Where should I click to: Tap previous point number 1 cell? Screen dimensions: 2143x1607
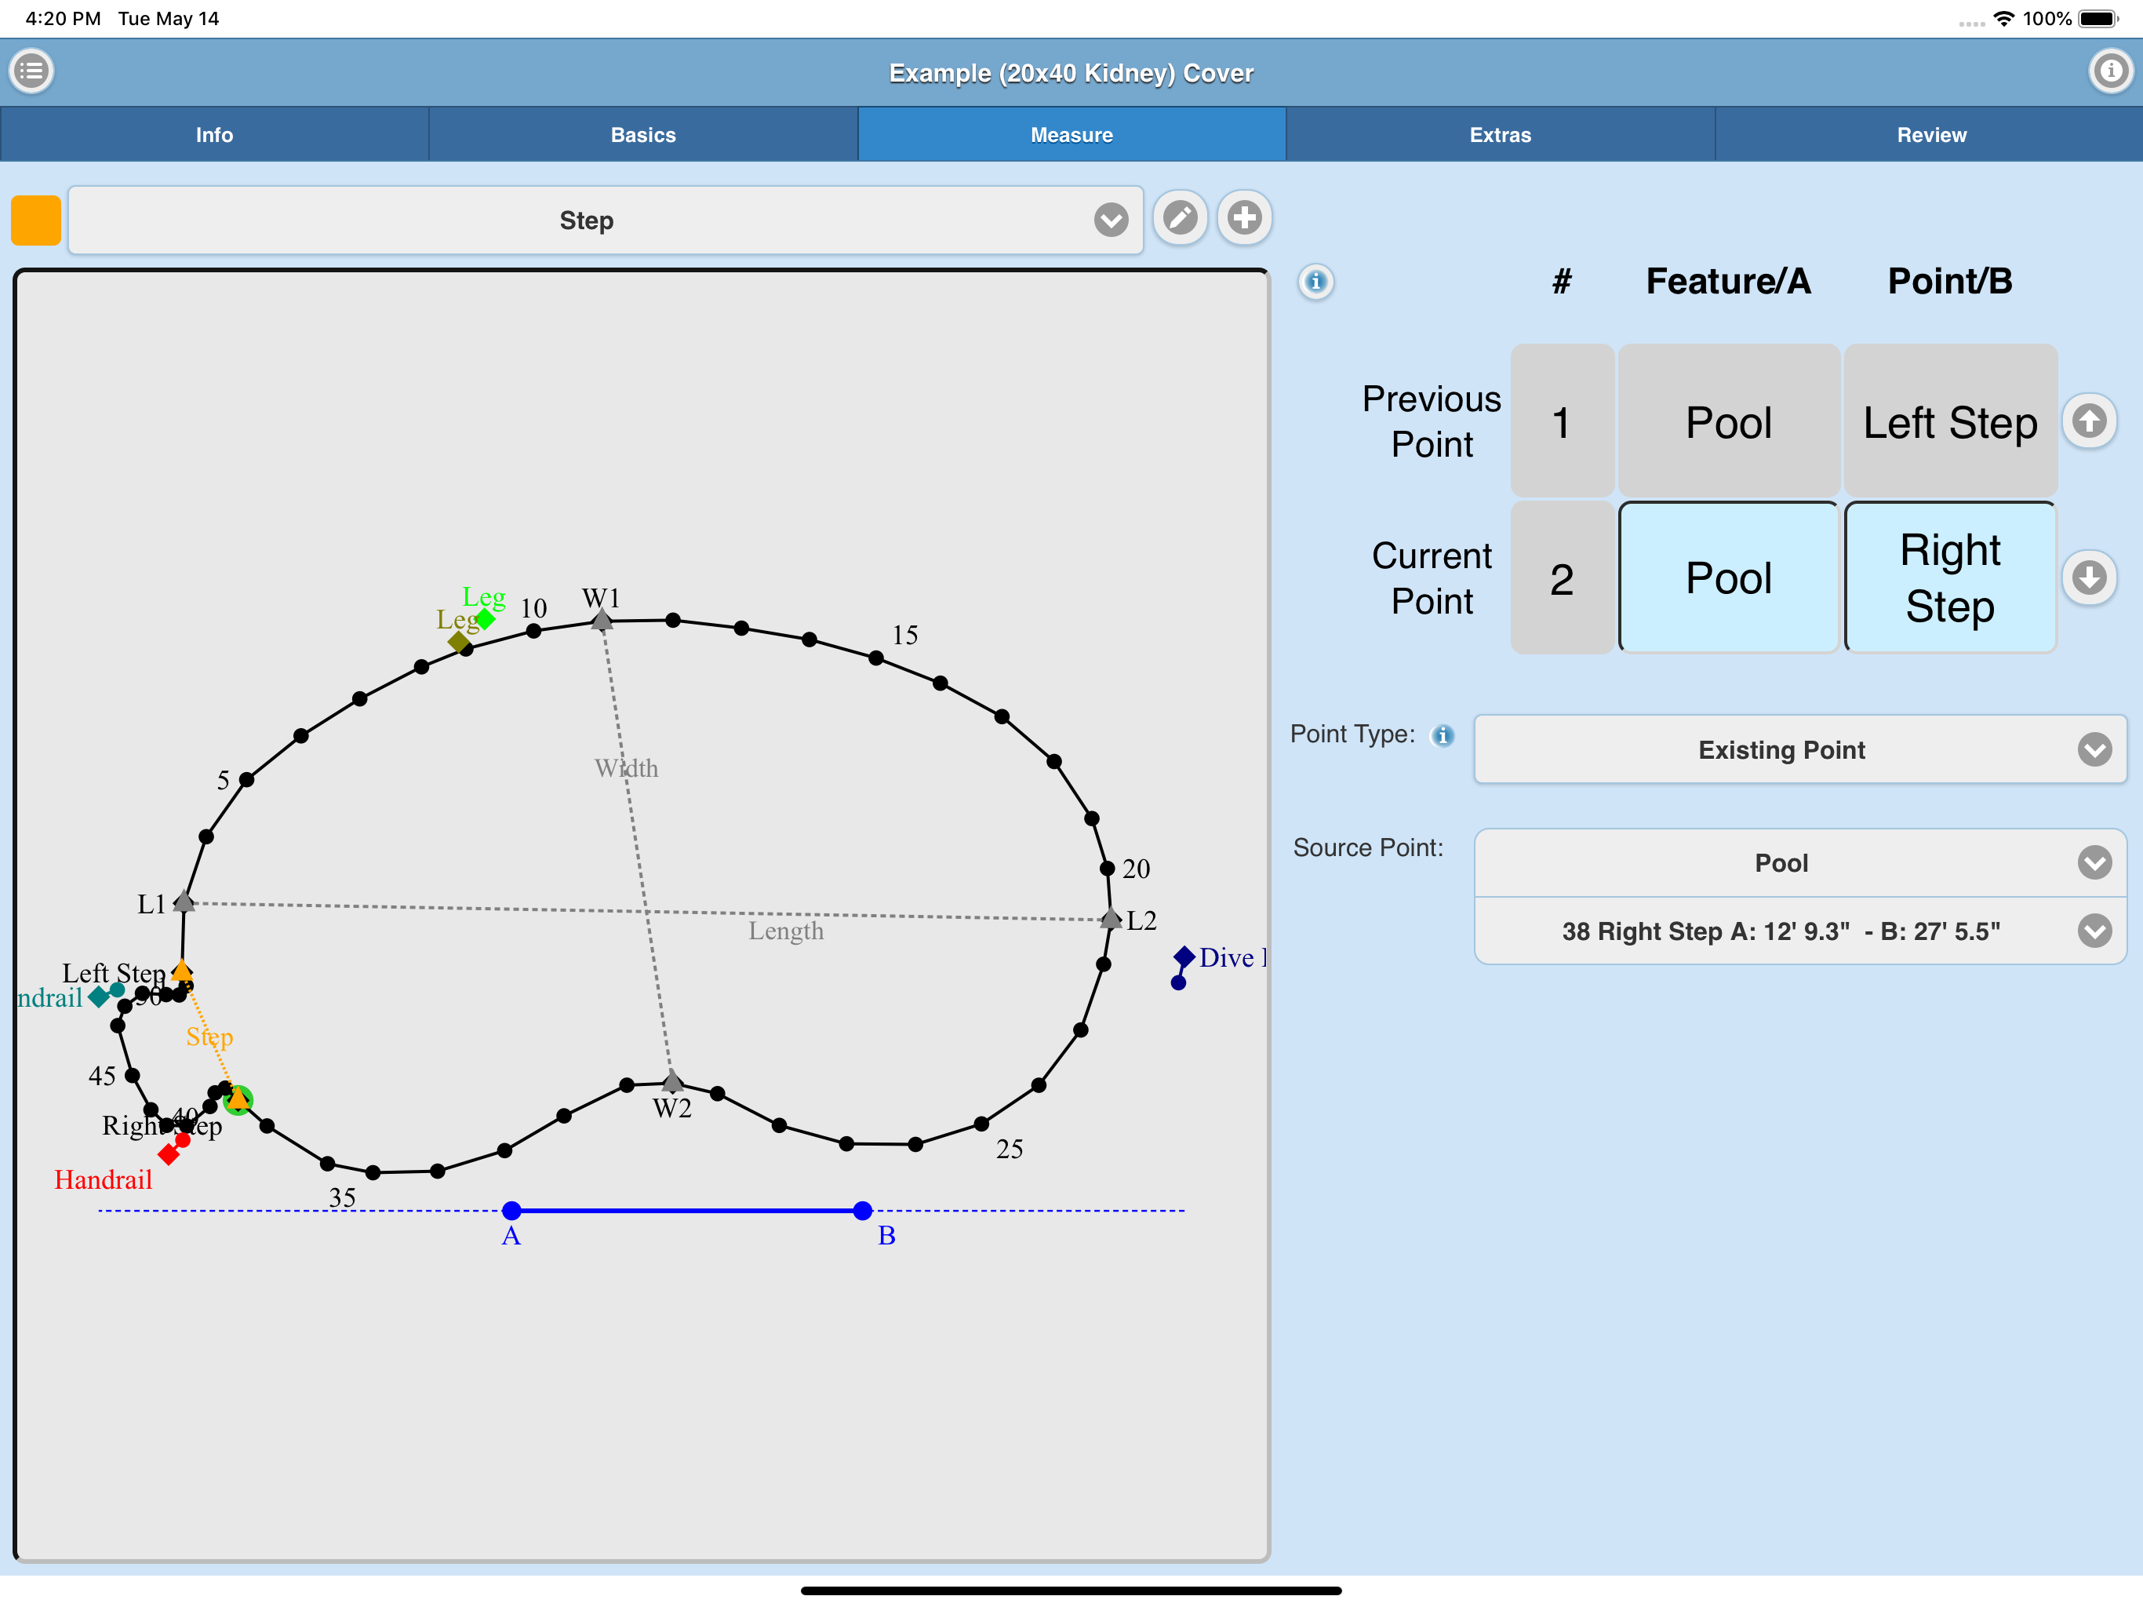[1562, 421]
